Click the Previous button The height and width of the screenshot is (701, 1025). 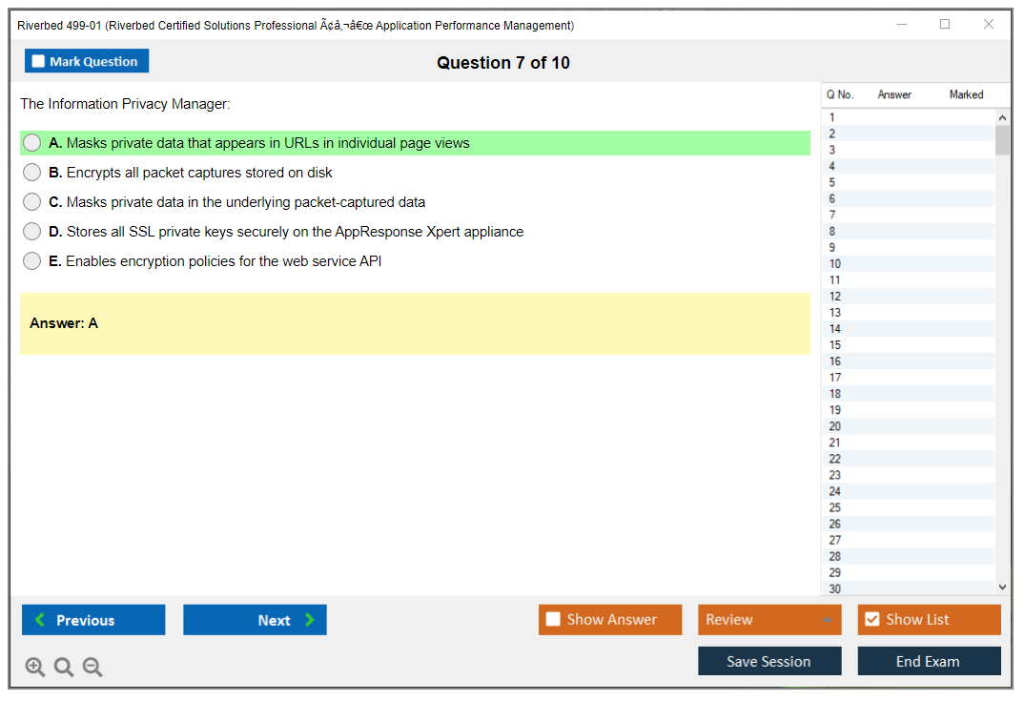tap(93, 620)
